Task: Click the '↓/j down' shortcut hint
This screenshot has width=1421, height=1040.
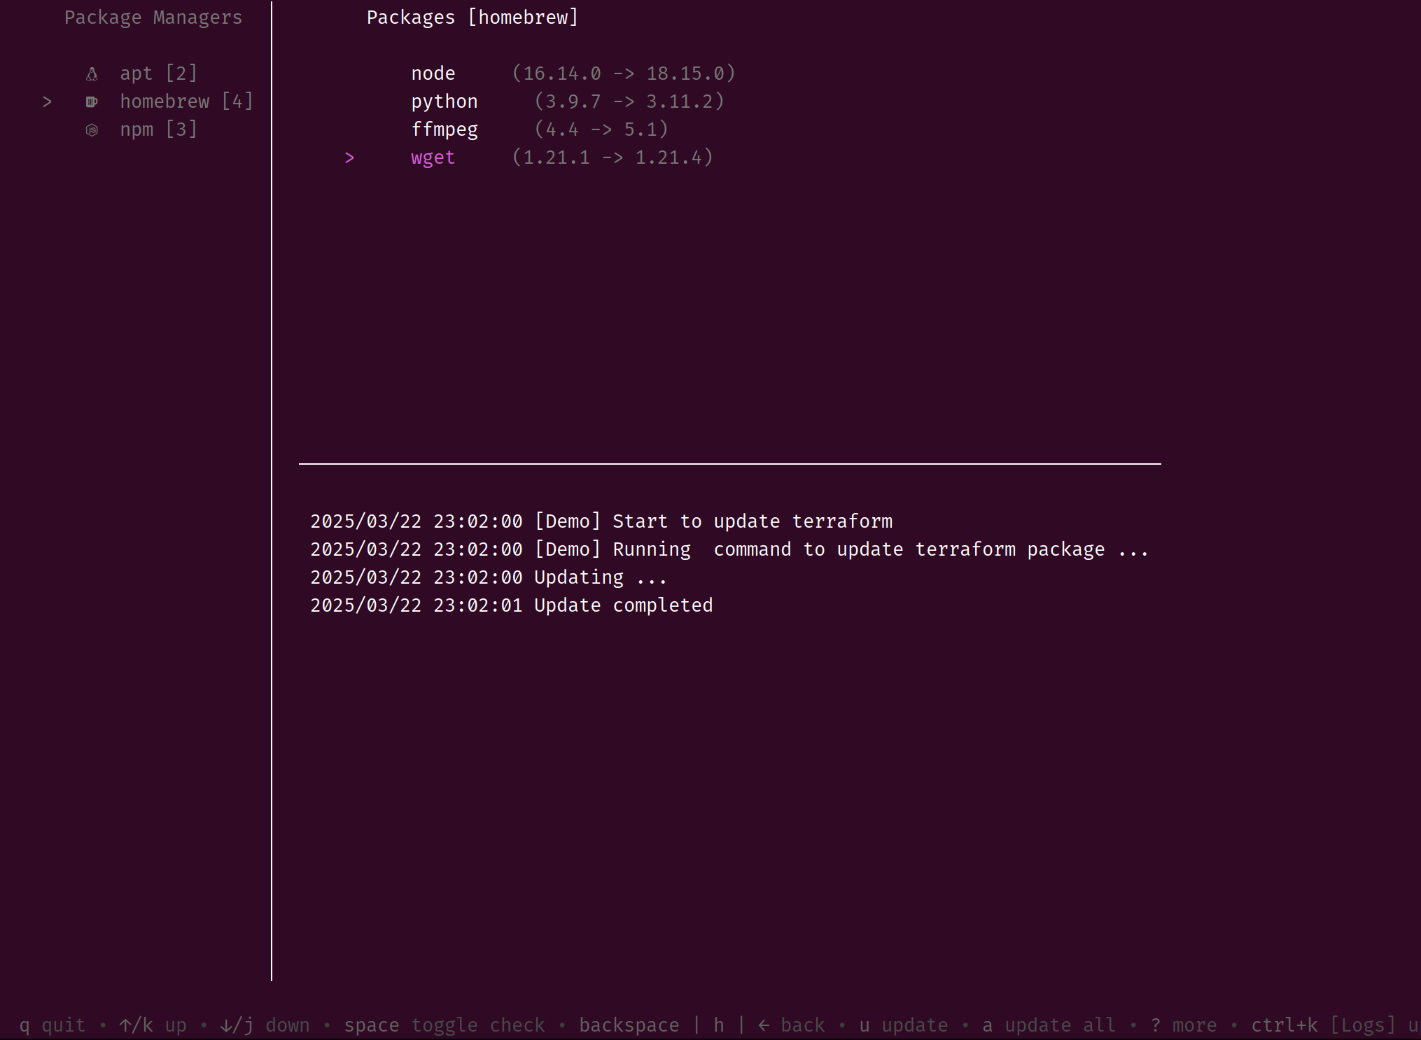Action: 265,1025
